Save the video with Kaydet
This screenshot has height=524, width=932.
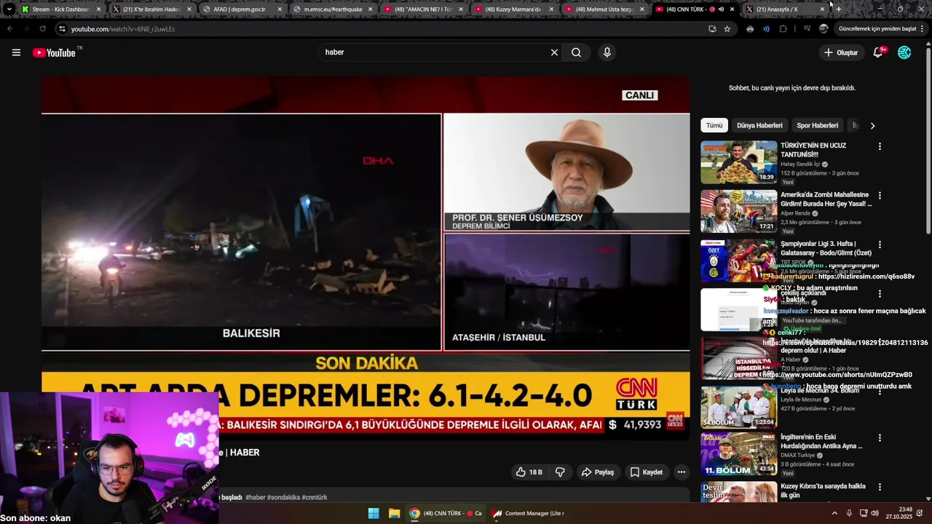[x=647, y=472]
